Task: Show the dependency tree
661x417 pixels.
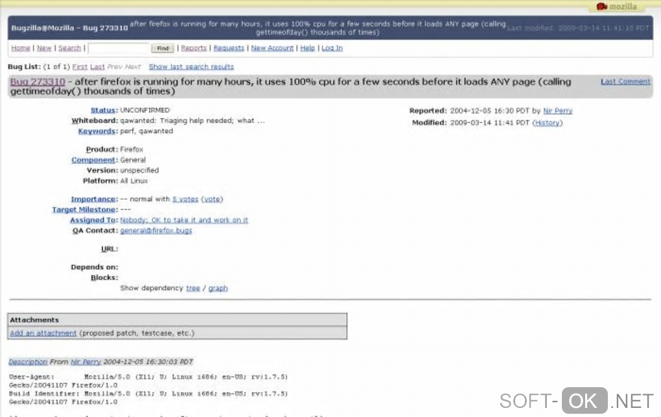Action: coord(193,289)
